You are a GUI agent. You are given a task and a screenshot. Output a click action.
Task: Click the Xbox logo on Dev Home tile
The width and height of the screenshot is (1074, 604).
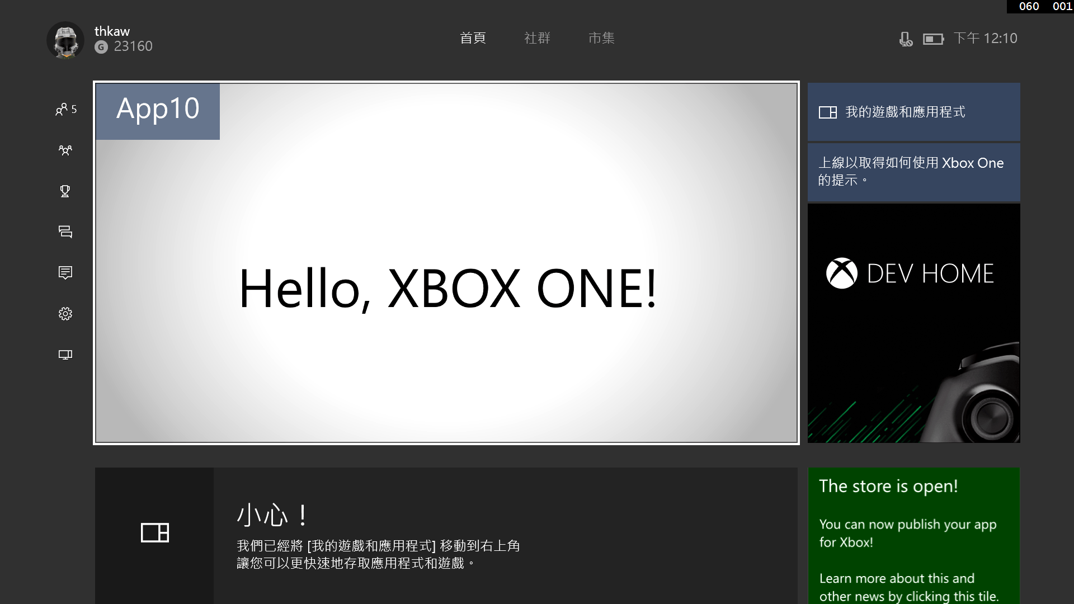(842, 273)
